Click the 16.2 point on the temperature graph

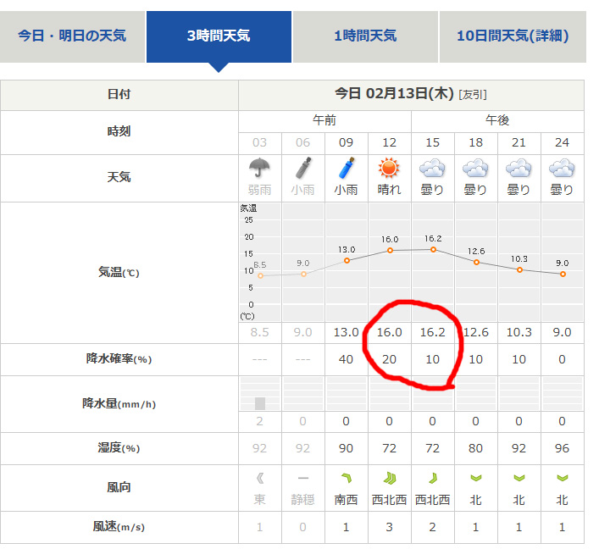click(x=433, y=249)
